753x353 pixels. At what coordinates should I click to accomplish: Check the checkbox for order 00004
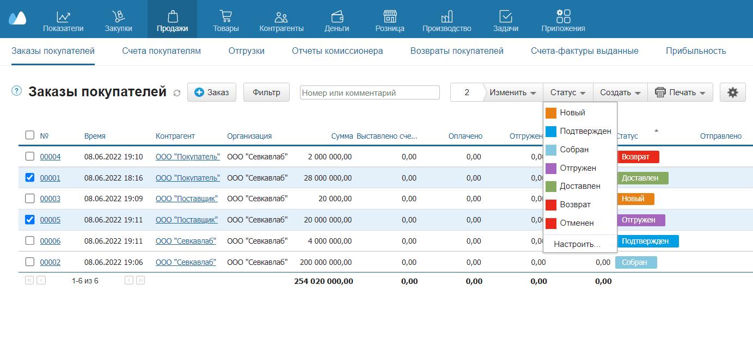30,157
